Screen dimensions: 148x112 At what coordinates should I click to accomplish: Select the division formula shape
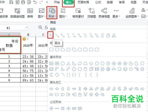[68, 108]
